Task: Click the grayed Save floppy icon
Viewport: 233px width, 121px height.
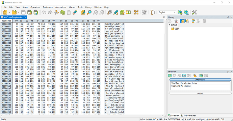Action: [x=23, y=12]
